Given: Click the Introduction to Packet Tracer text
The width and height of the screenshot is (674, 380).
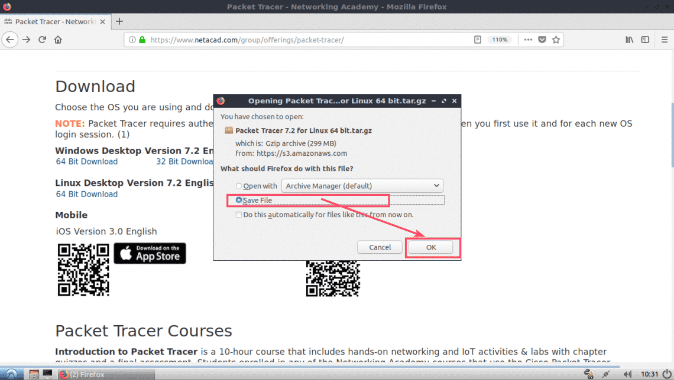Looking at the screenshot, I should 127,352.
